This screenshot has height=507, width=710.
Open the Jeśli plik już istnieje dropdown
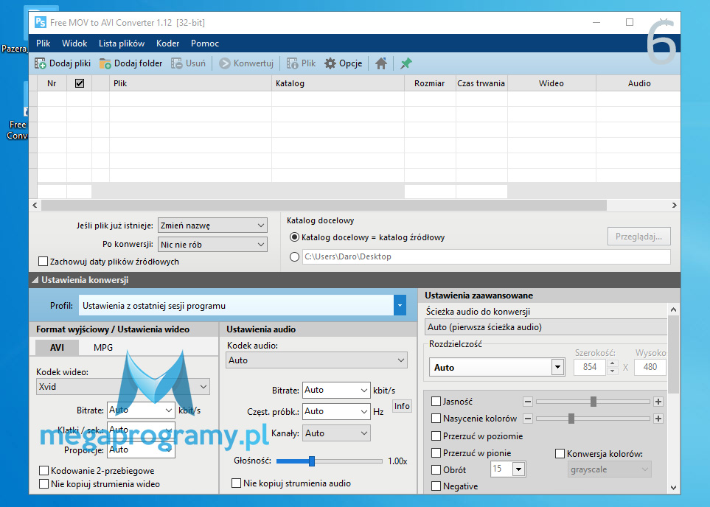[x=212, y=225]
